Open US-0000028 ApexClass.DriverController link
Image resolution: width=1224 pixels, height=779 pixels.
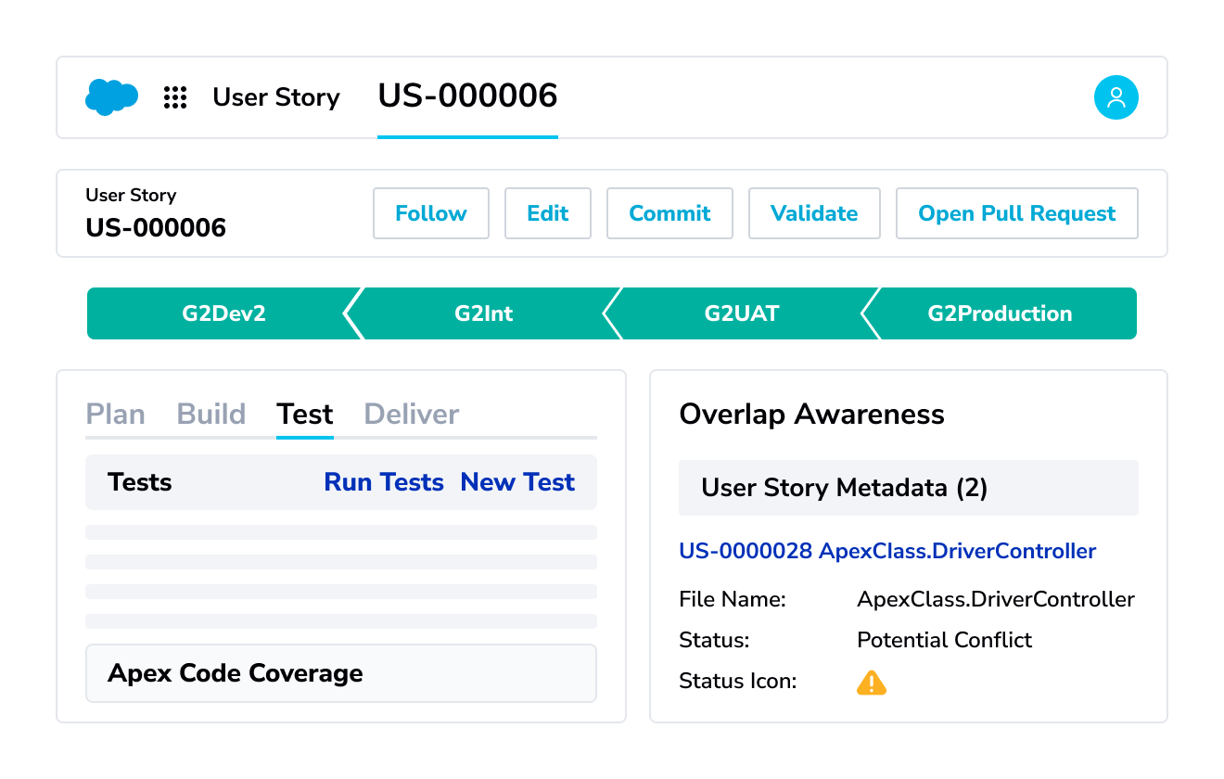coord(887,551)
